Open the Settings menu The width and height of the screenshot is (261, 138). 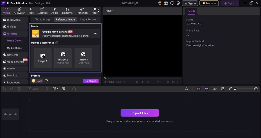tap(39, 3)
